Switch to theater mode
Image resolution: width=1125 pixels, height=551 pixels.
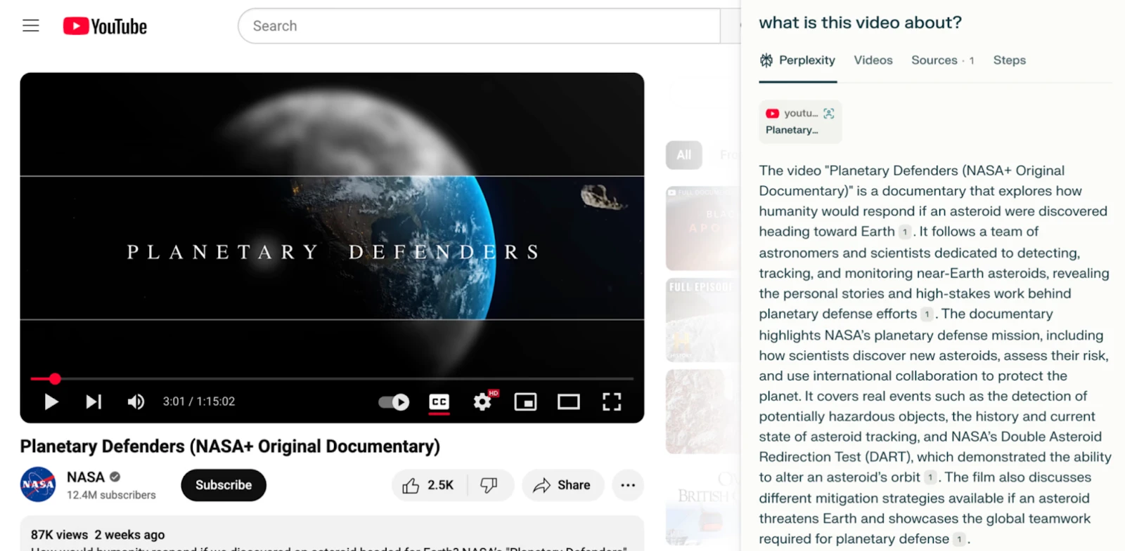coord(569,401)
